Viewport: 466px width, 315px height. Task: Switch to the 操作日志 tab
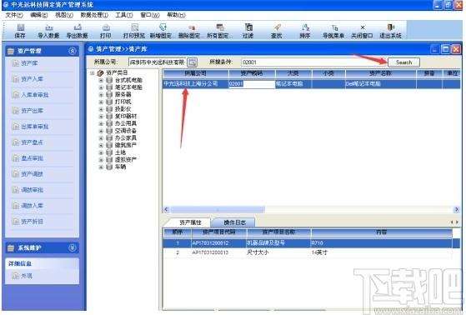(x=234, y=222)
